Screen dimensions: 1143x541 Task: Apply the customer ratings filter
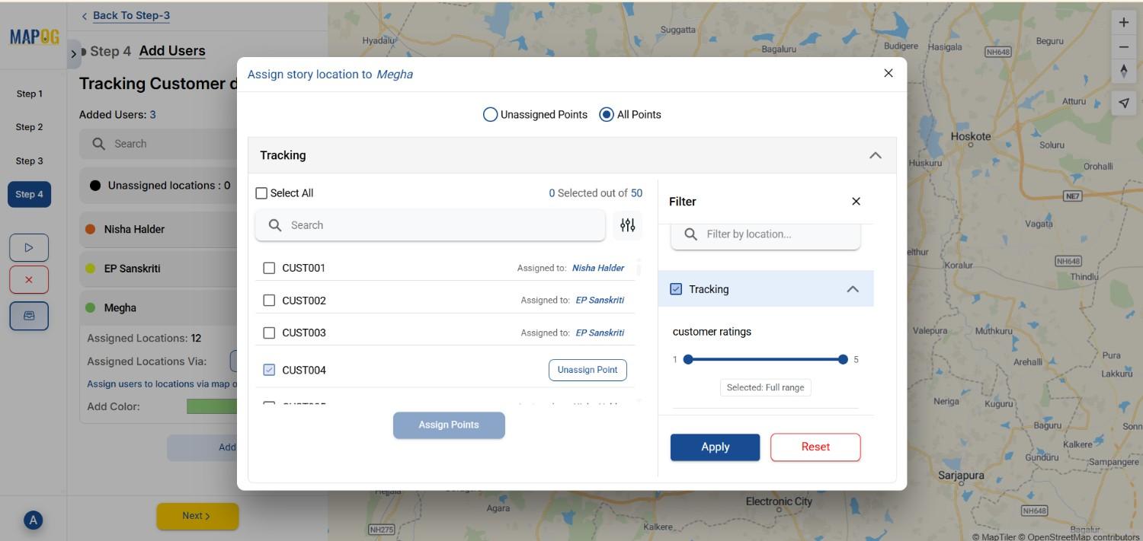pos(714,447)
